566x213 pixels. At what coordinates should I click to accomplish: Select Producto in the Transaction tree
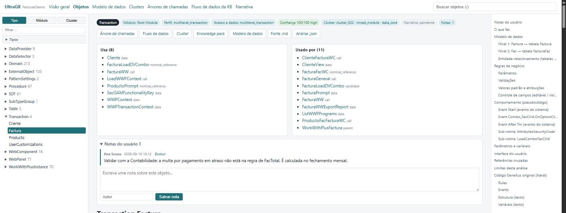click(17, 138)
